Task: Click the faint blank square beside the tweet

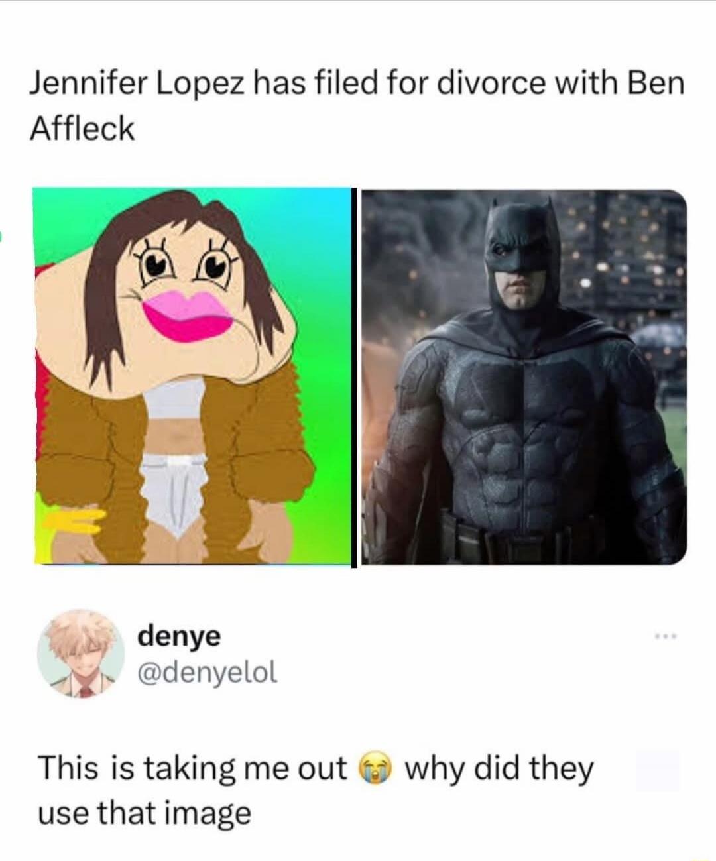Action: 658,771
